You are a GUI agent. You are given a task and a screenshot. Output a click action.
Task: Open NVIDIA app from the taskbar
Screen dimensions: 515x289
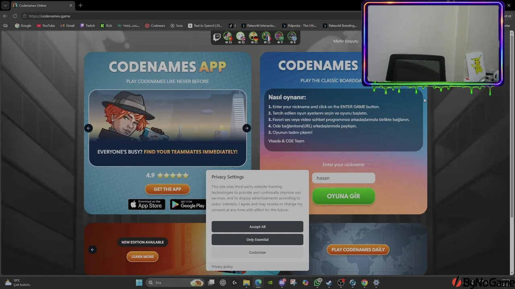pos(270,283)
